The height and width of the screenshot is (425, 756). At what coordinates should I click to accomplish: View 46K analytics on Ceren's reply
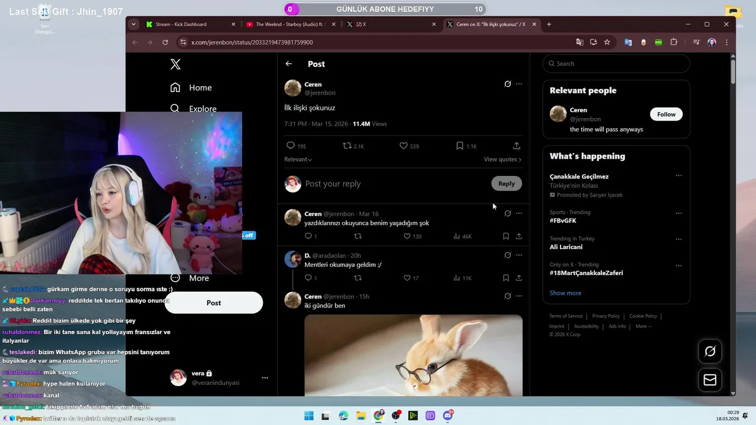pyautogui.click(x=462, y=236)
